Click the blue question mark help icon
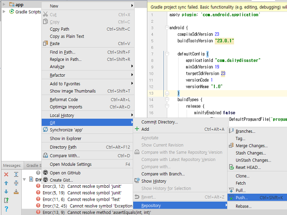The height and width of the screenshot is (215, 287). tap(6, 209)
